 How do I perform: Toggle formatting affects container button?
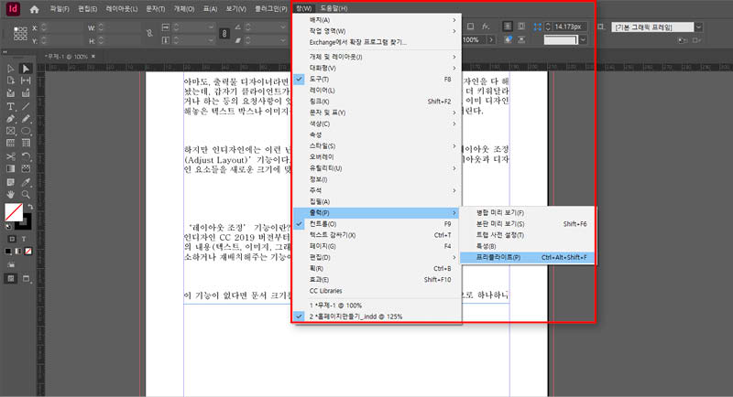pos(13,239)
